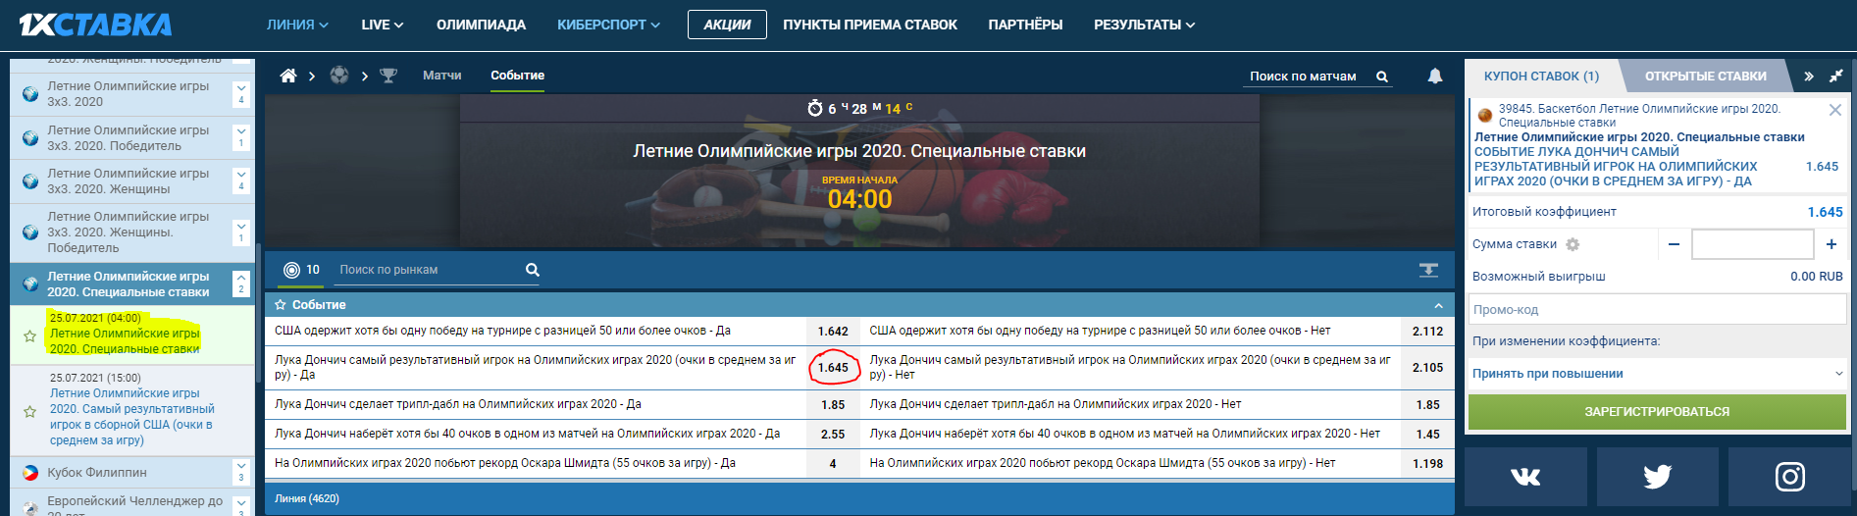Toggle favorite star on Событие market header

pos(281,305)
